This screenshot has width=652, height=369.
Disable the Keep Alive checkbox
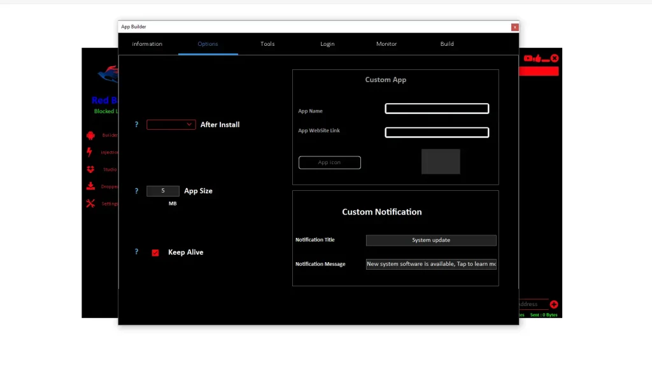(155, 253)
